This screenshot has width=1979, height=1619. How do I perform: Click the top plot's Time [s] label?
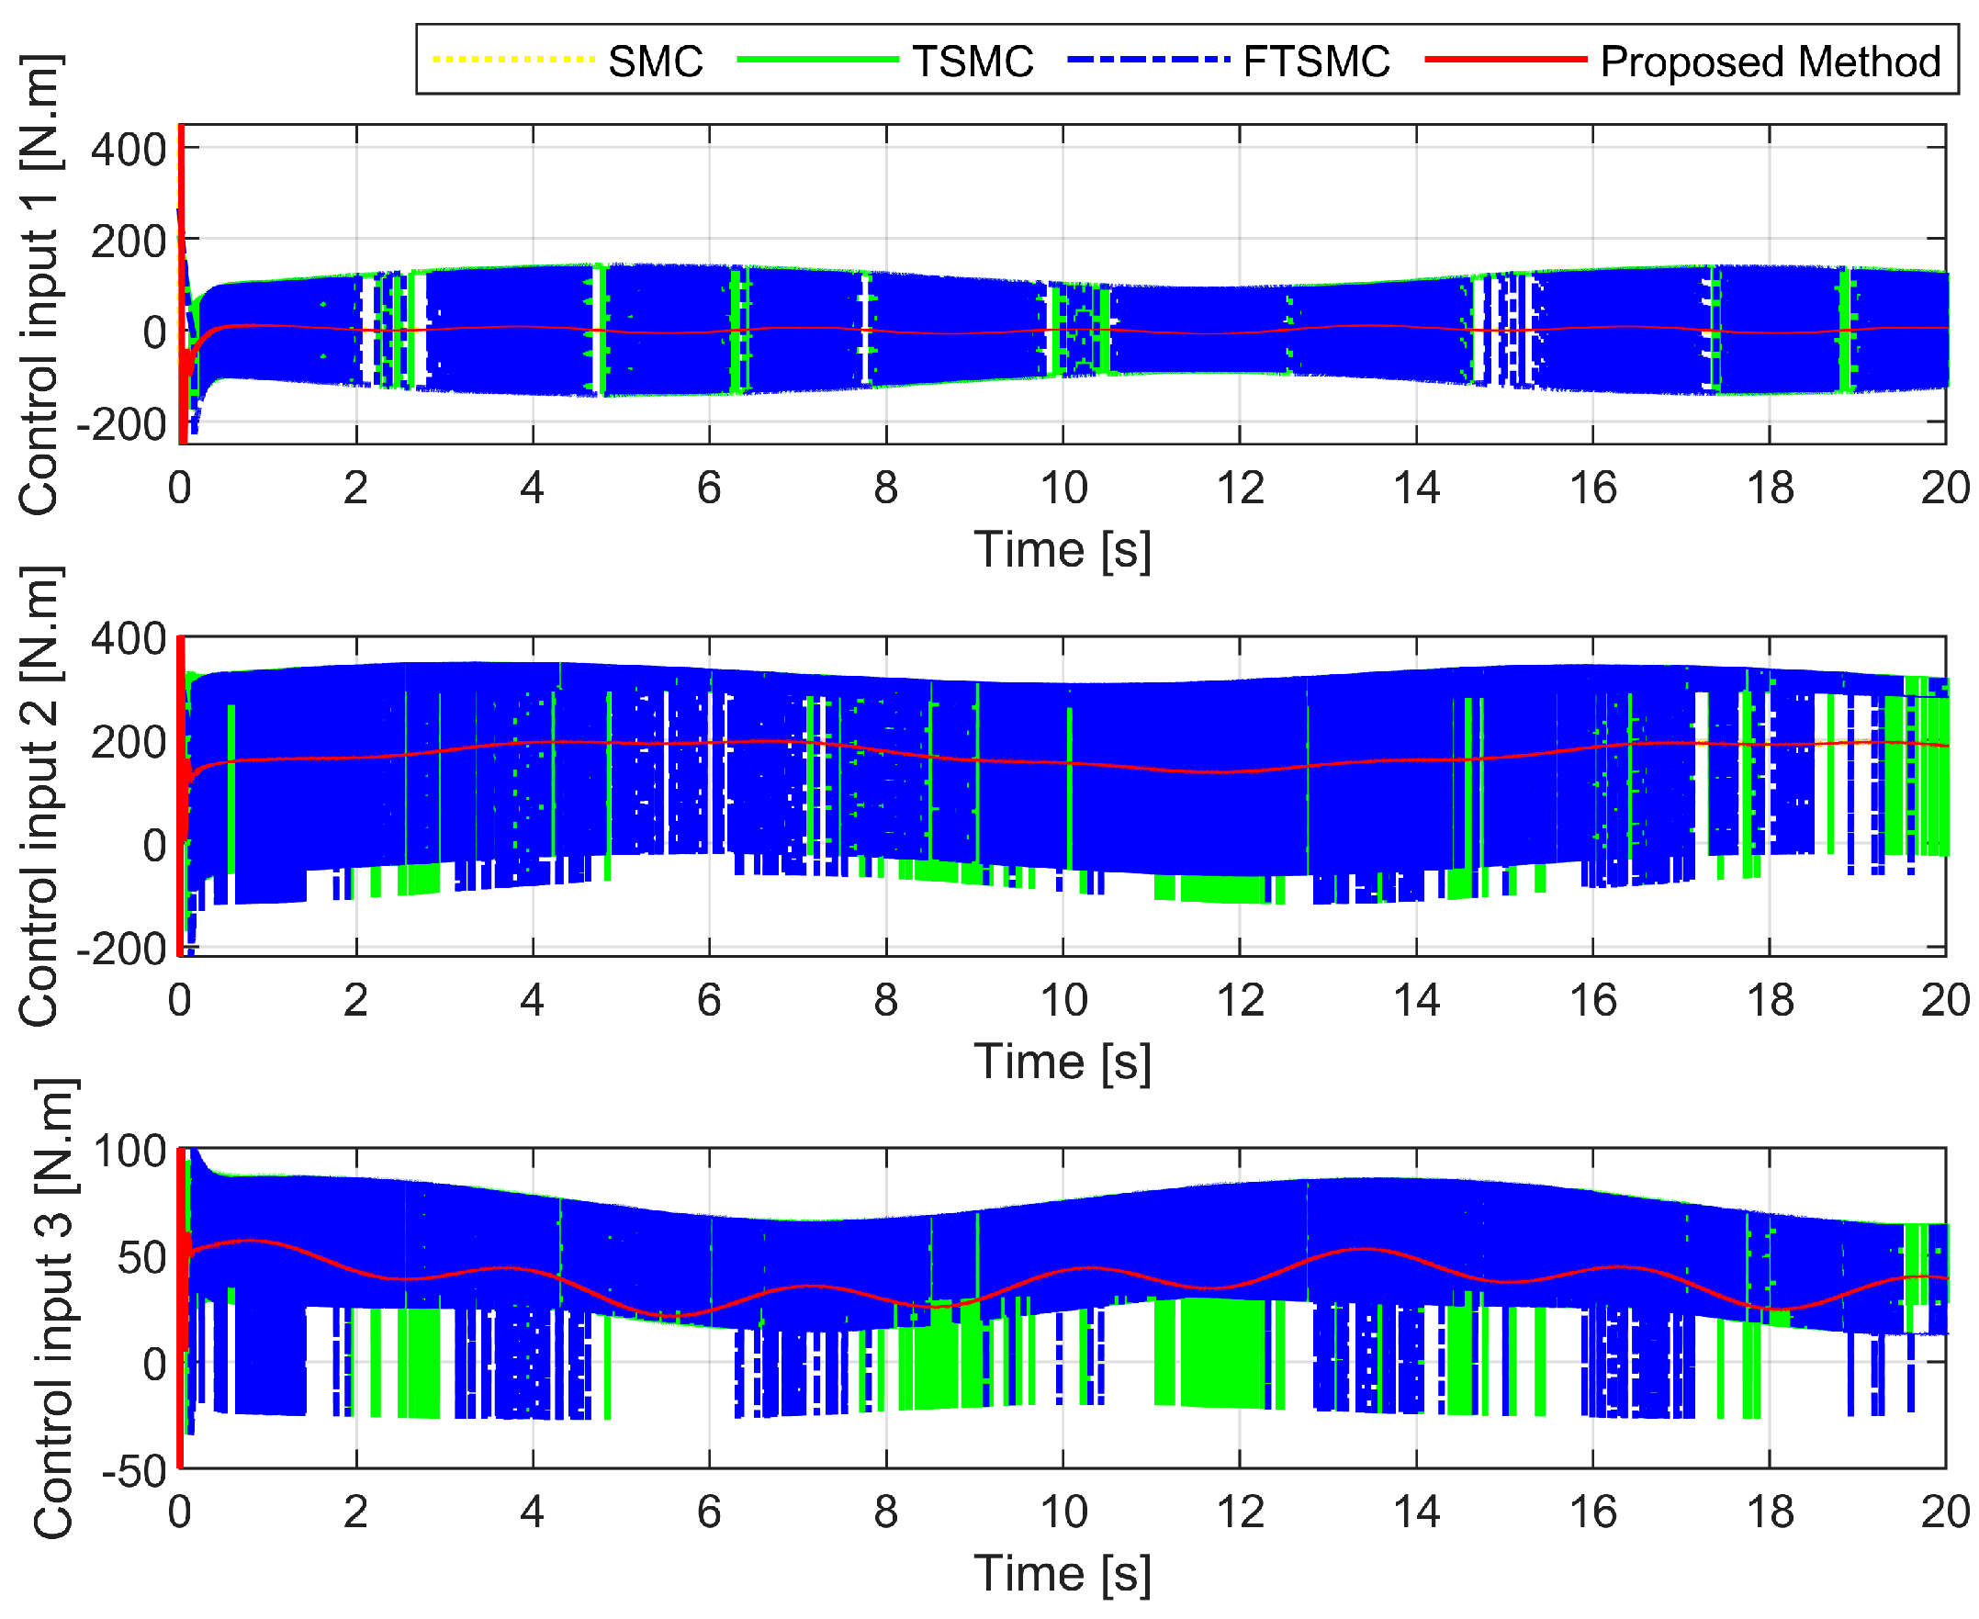pos(1063,549)
